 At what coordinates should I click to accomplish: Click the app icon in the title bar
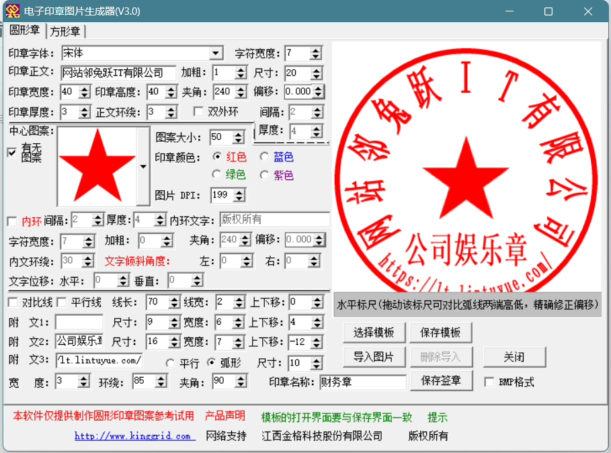click(x=12, y=11)
